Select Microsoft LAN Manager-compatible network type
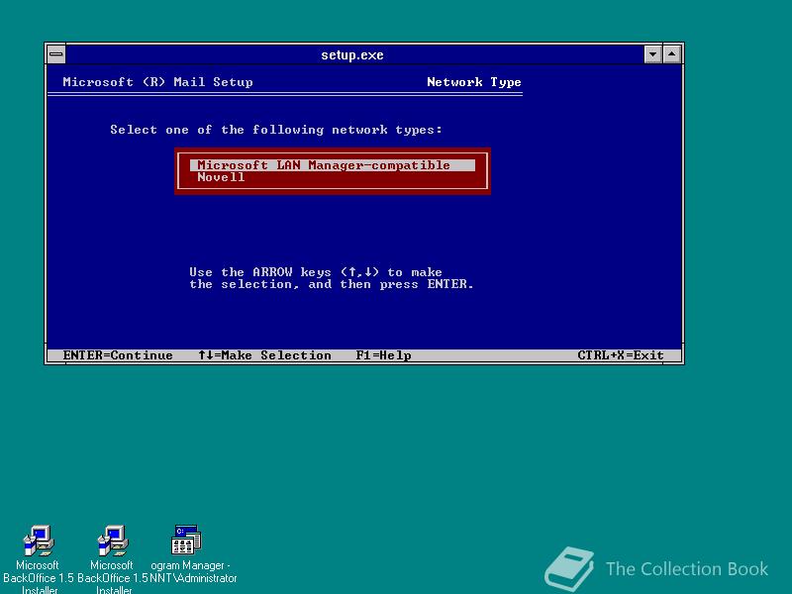792x594 pixels. pos(333,165)
